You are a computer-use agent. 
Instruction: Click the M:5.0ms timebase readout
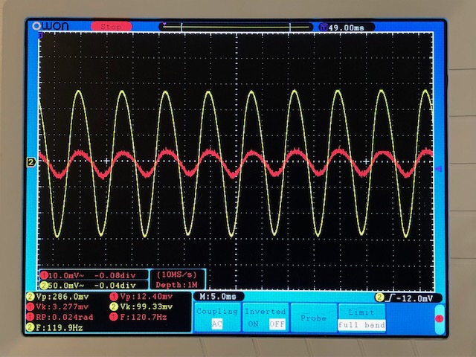[x=218, y=296]
